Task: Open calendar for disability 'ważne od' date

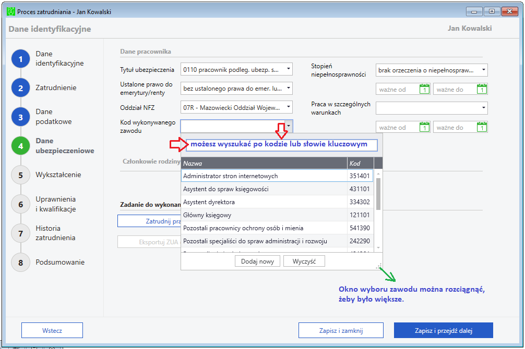Action: [424, 89]
